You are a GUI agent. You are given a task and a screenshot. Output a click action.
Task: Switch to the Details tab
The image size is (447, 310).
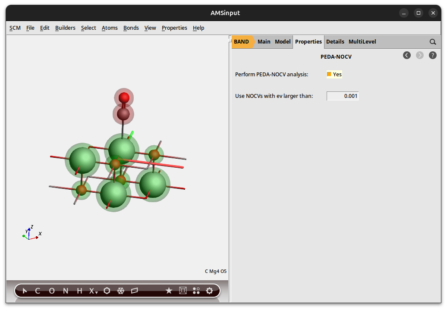[335, 42]
